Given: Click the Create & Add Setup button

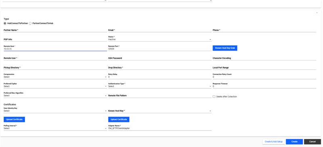Looking at the screenshot, I should click(x=274, y=142).
